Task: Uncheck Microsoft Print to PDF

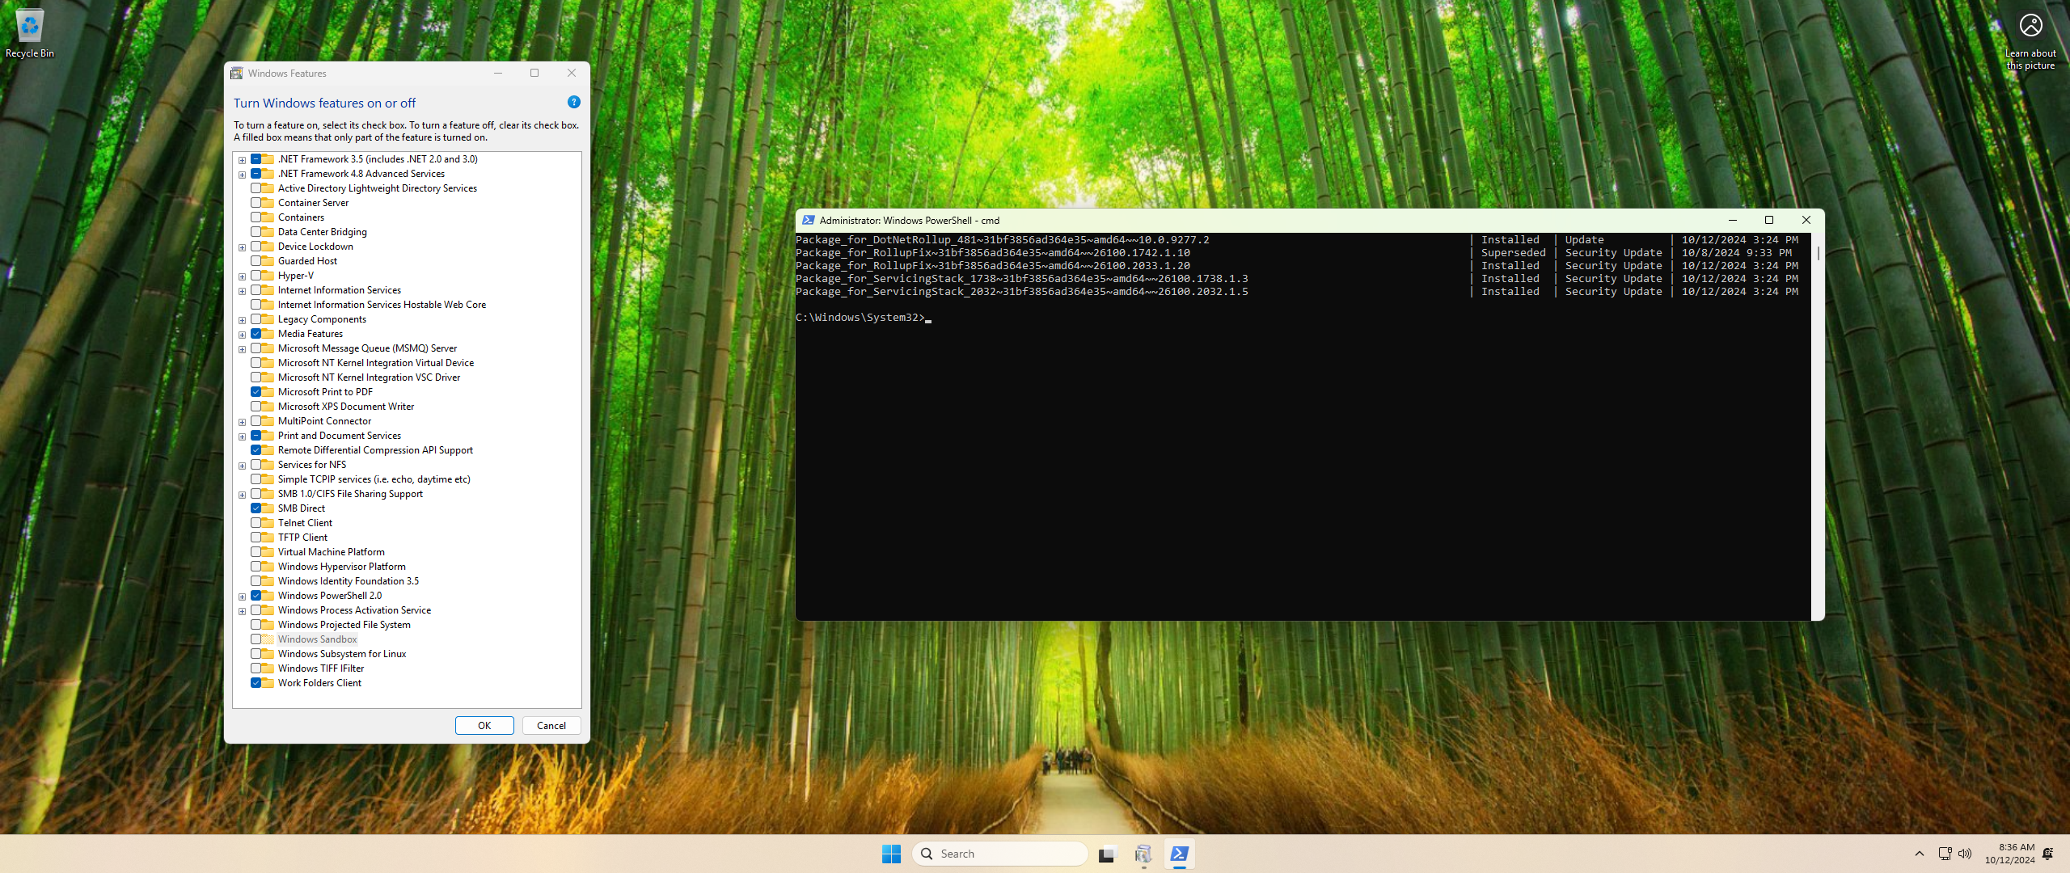Action: (x=256, y=392)
